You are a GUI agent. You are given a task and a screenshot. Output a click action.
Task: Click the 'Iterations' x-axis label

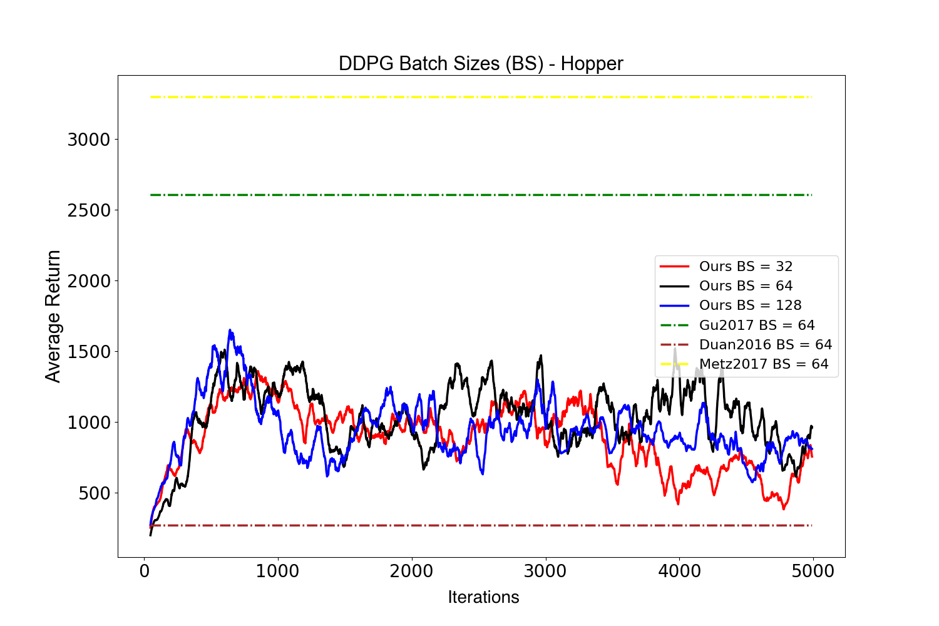pyautogui.click(x=483, y=597)
